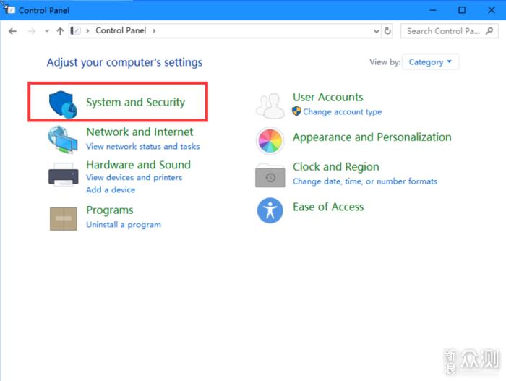Viewport: 506px width, 381px height.
Task: Click the forward navigation arrow
Action: pos(32,31)
